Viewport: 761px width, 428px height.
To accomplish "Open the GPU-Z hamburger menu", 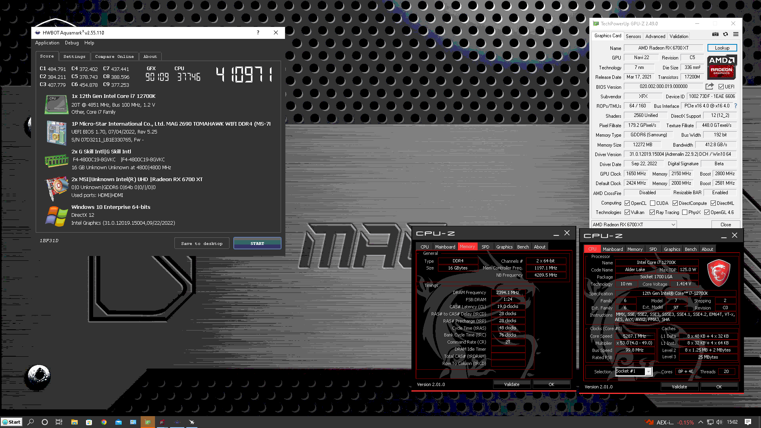I will (x=736, y=34).
